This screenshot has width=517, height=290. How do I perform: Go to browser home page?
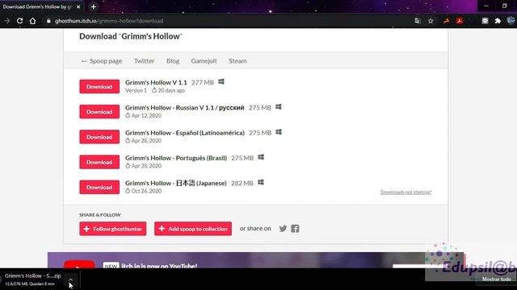coord(32,21)
